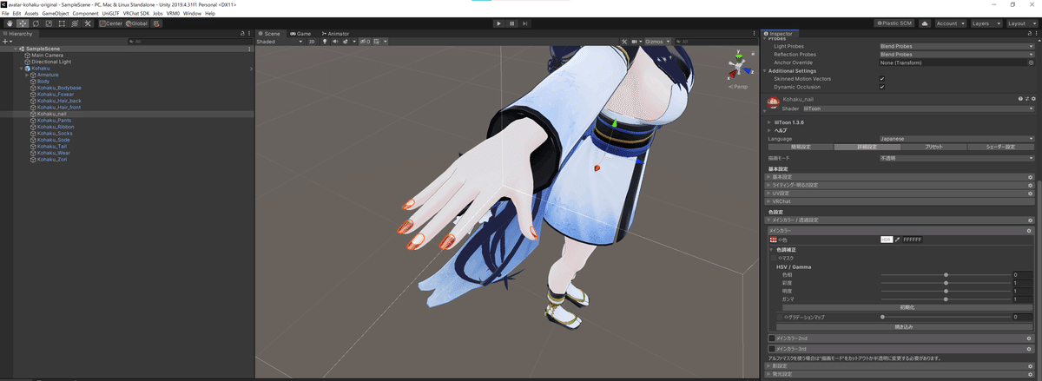Toggle scene lighting bulb icon
The width and height of the screenshot is (1042, 381).
point(325,41)
